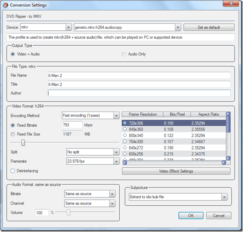Click the 2.34375 aspect ratio cell
The width and height of the screenshot is (243, 232).
[198, 154]
